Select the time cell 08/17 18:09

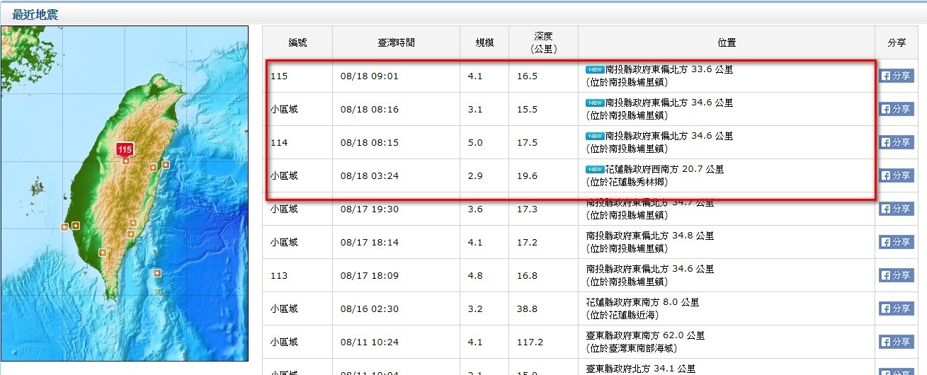[x=369, y=275]
